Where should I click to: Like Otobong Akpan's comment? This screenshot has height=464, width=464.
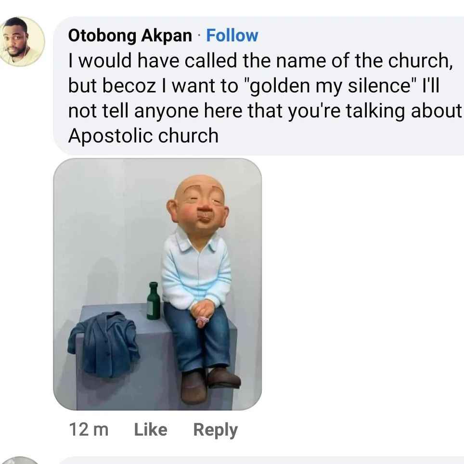[151, 429]
